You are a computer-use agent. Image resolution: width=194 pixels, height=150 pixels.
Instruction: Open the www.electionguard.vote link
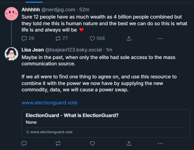tap(49, 103)
